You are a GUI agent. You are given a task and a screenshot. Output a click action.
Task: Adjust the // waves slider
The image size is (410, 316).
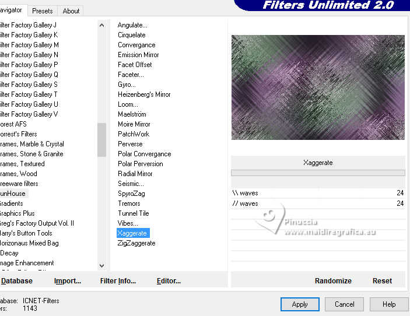[x=318, y=203]
